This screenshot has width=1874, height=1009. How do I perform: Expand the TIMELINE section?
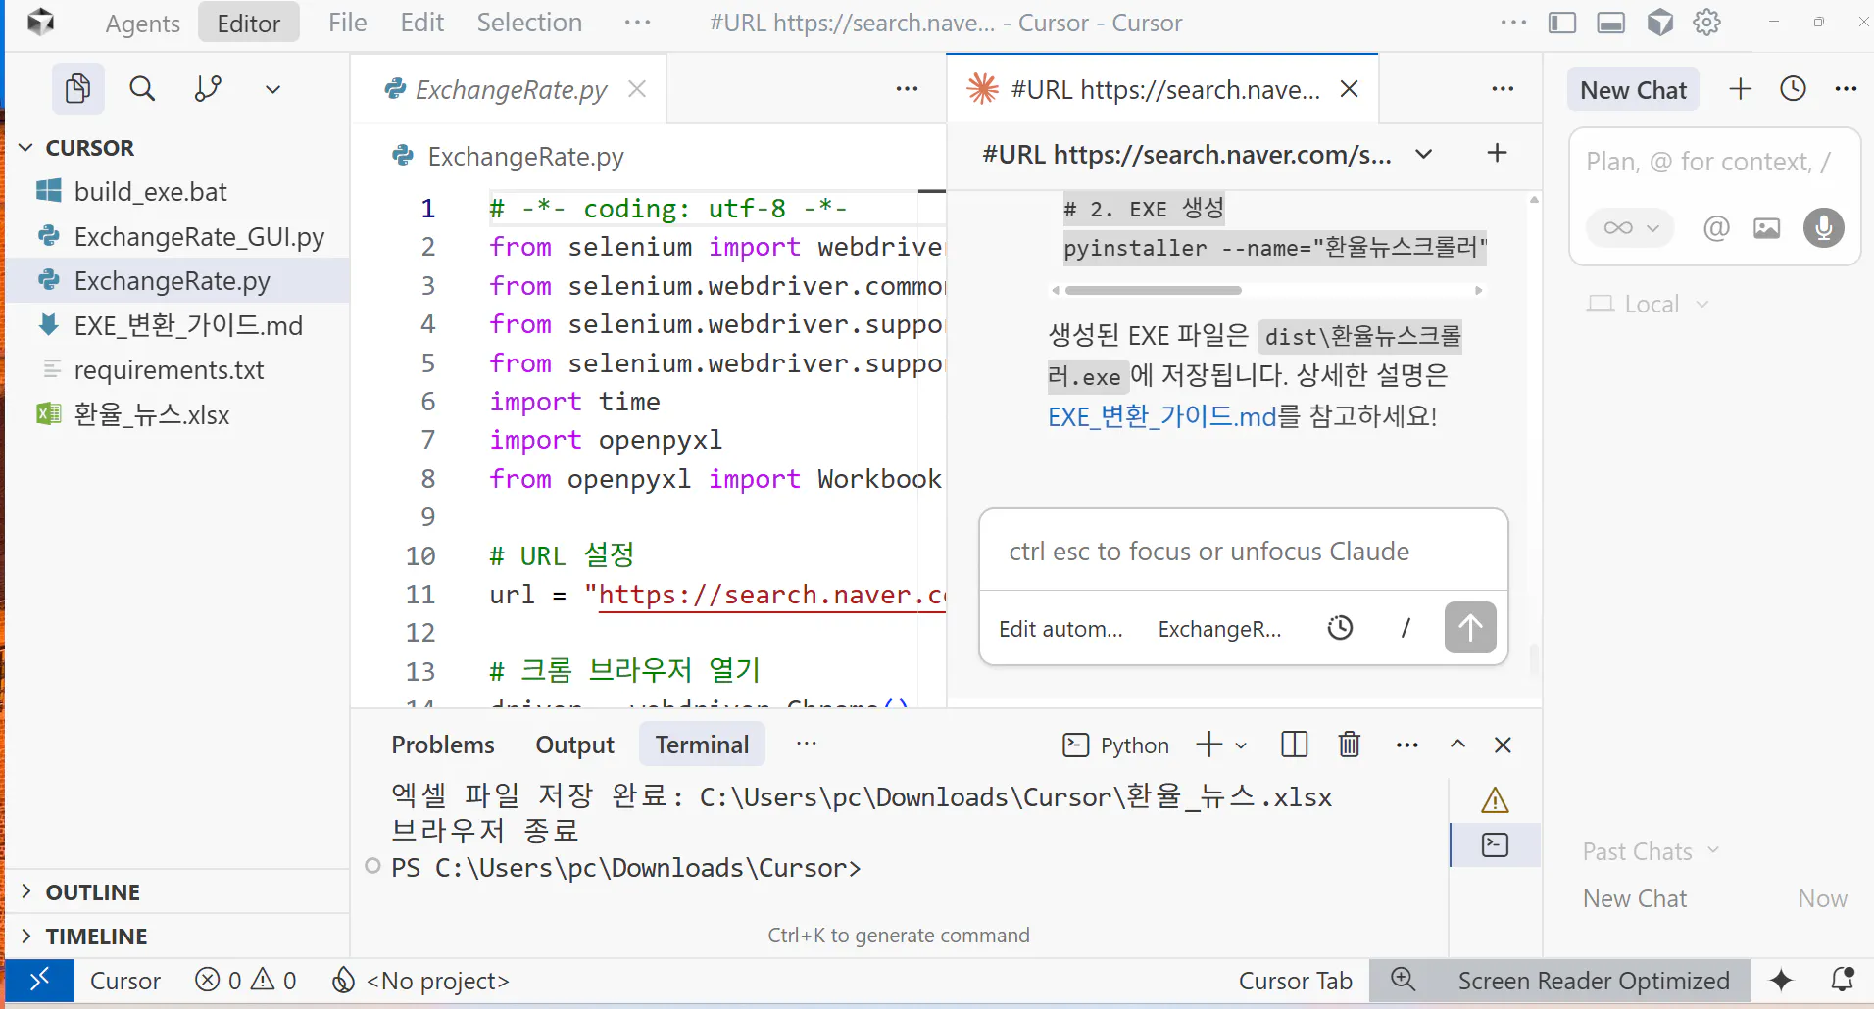(96, 937)
